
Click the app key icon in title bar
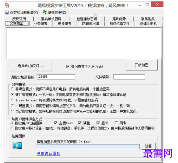[x=7, y=5]
